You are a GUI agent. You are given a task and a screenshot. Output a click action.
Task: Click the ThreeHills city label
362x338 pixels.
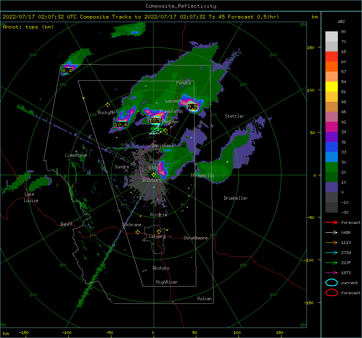202,176
